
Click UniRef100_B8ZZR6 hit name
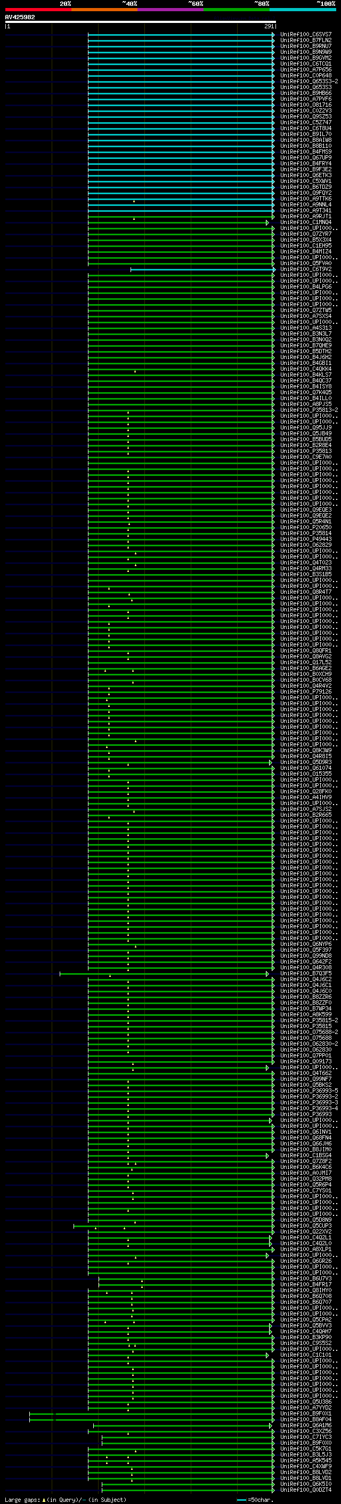[x=306, y=997]
